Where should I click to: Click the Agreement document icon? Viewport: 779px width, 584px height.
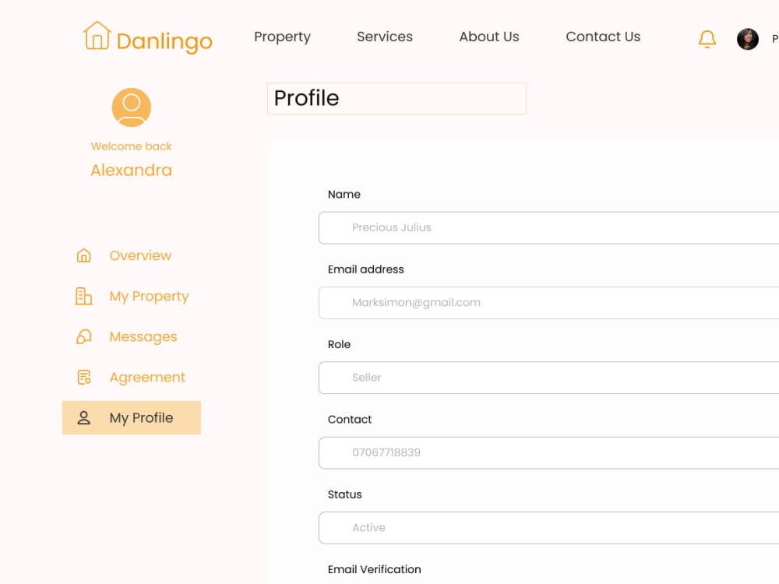coord(83,377)
